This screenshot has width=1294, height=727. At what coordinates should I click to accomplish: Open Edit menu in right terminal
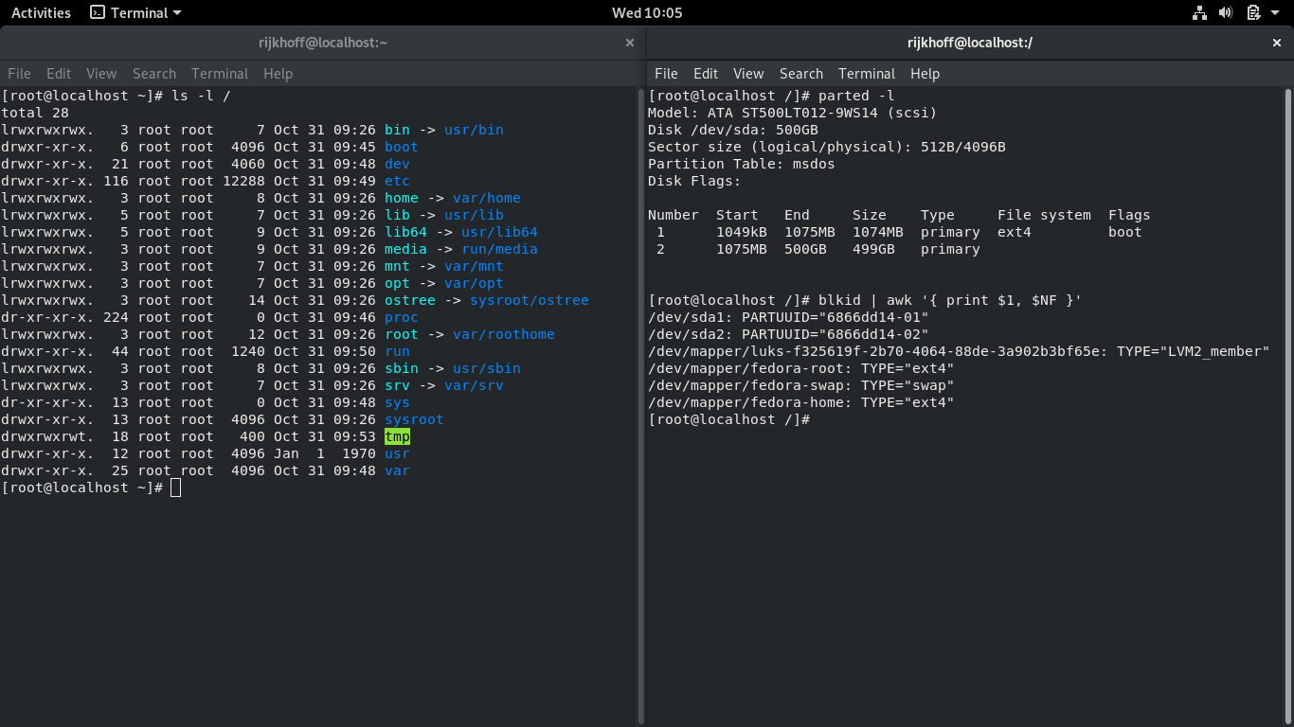pyautogui.click(x=706, y=73)
